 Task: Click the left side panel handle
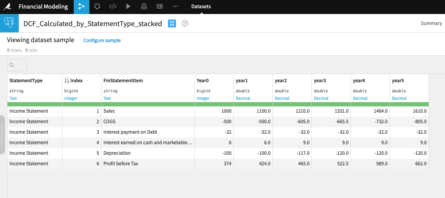[2, 135]
